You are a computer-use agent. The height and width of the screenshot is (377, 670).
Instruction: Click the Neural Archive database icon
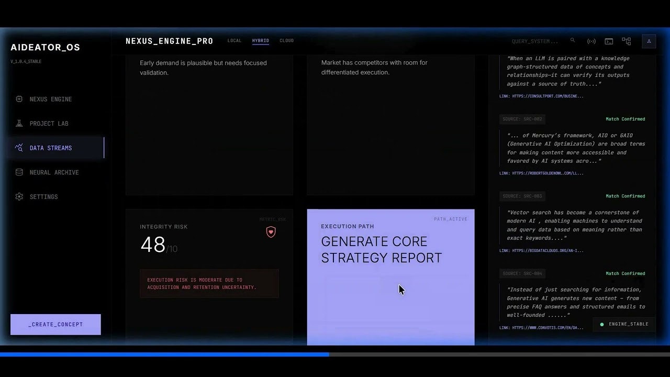click(19, 172)
